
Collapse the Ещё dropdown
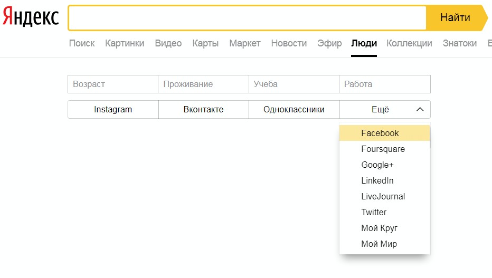(385, 109)
